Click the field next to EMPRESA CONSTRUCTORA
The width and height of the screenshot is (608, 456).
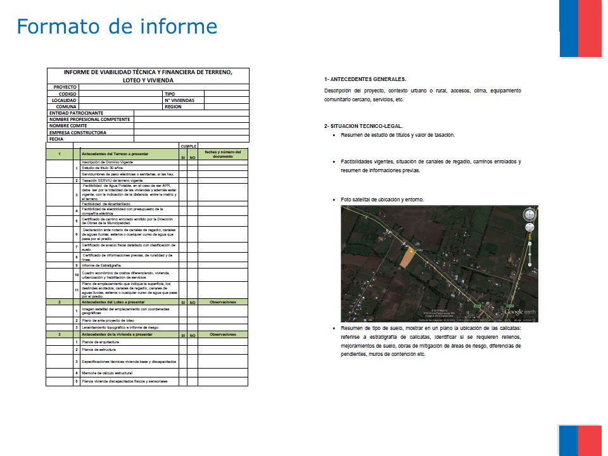pos(191,132)
